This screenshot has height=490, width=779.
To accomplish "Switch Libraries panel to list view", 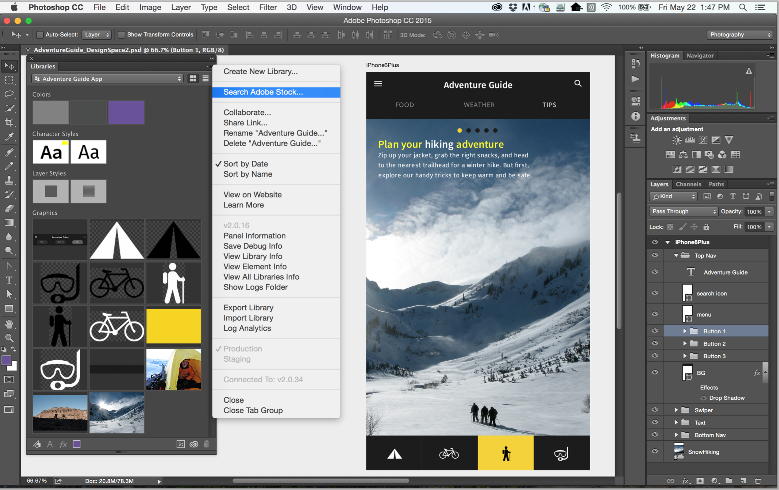I will pos(205,79).
